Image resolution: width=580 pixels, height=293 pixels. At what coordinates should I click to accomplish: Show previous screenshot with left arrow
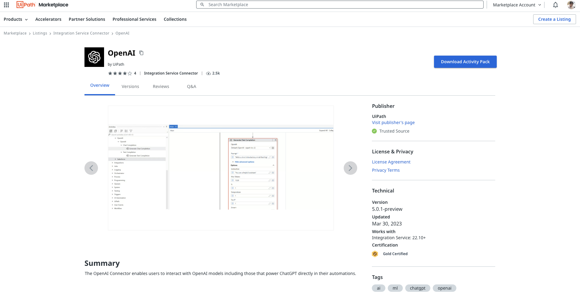[x=91, y=168]
